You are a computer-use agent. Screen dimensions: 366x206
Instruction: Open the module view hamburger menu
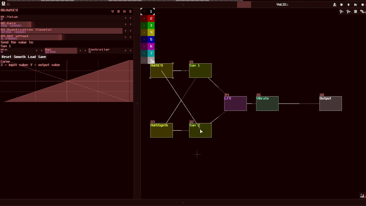coord(355,11)
